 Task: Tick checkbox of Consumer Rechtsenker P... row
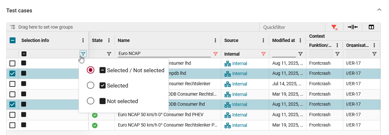click(12, 125)
